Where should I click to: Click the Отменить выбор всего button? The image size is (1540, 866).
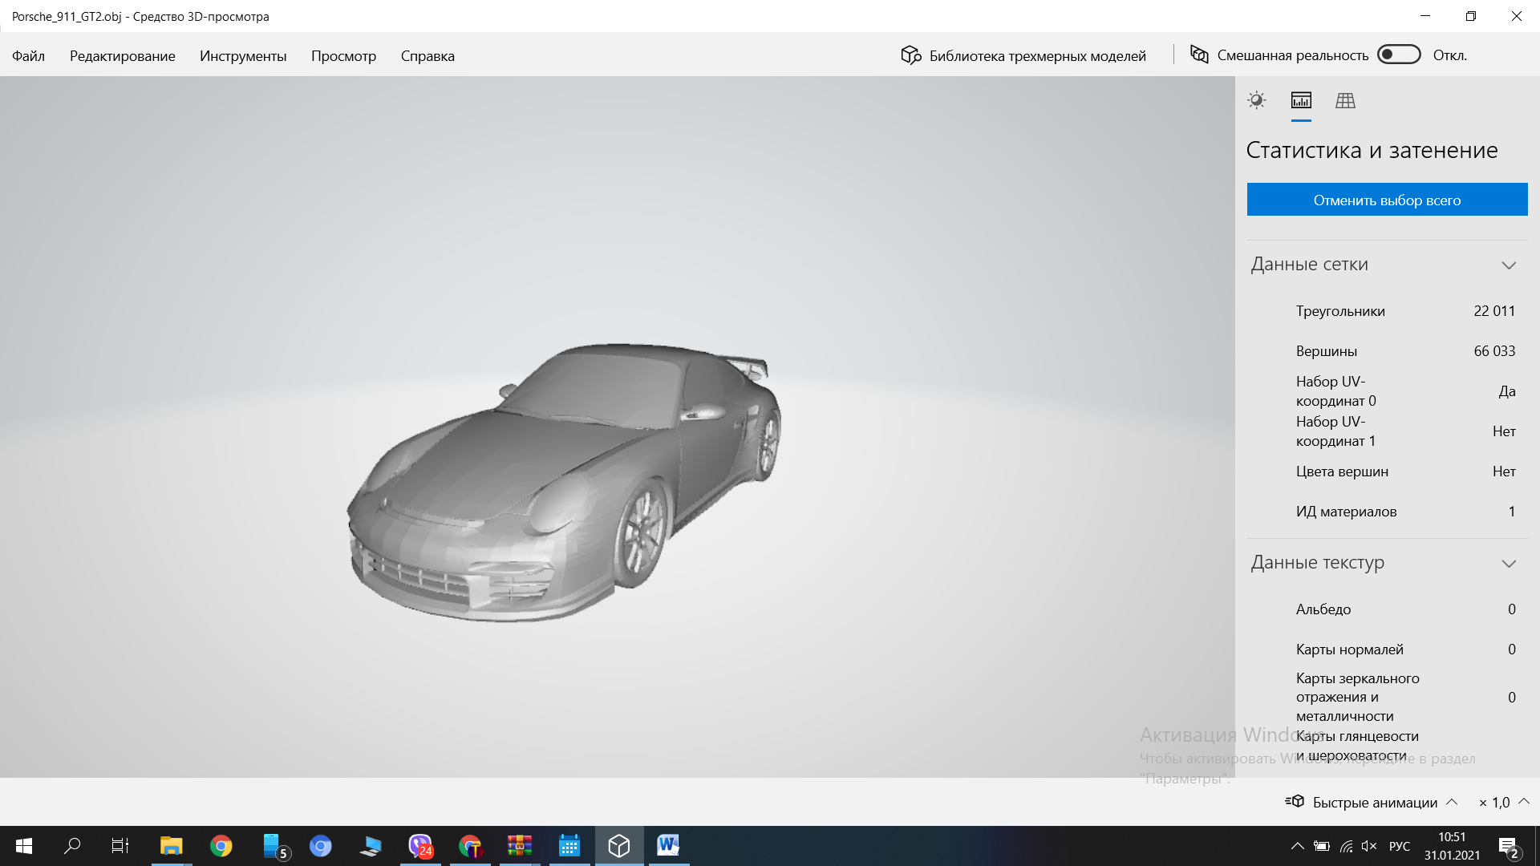coord(1387,200)
